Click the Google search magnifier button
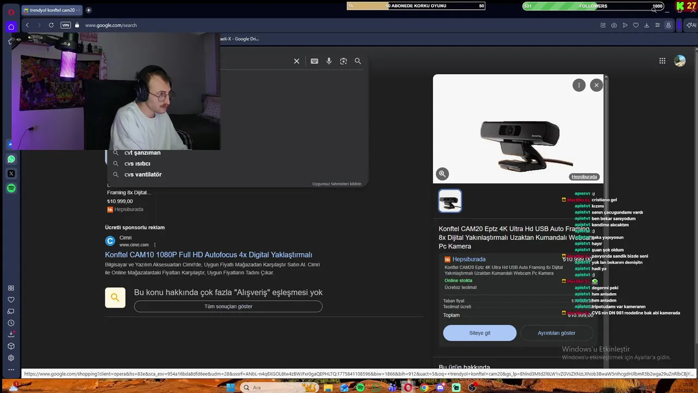Screen dimensions: 698x393 (x=358, y=61)
